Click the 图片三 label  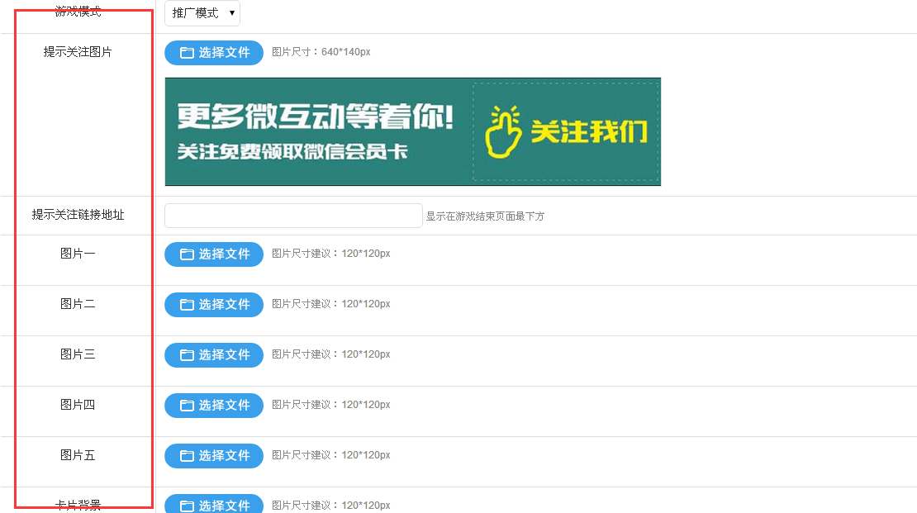78,354
